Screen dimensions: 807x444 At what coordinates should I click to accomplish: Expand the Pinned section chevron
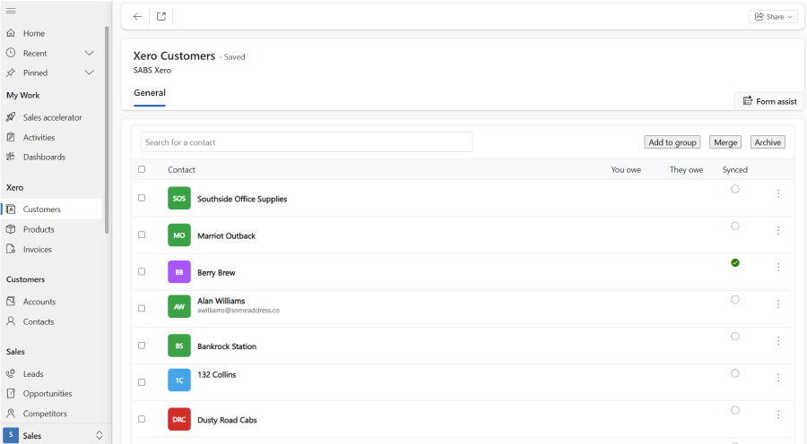(89, 73)
